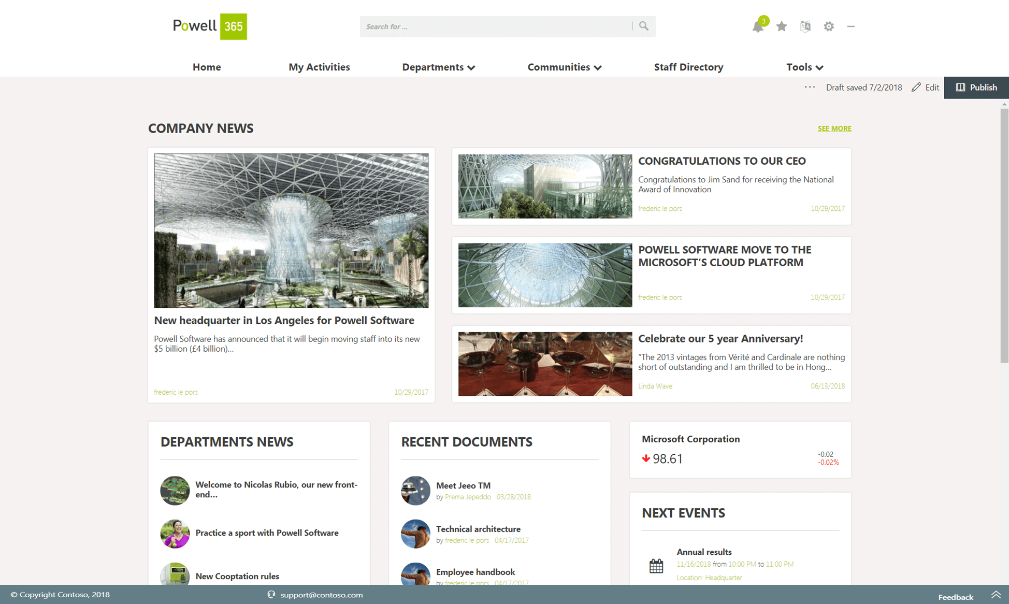Open the settings gear icon
Screen dimensions: 1009x604
coord(829,26)
